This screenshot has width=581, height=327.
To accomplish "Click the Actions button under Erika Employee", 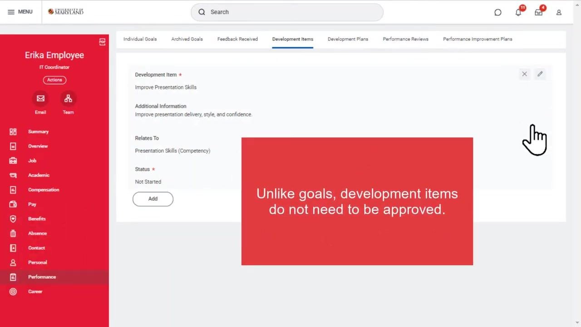I will tap(54, 80).
